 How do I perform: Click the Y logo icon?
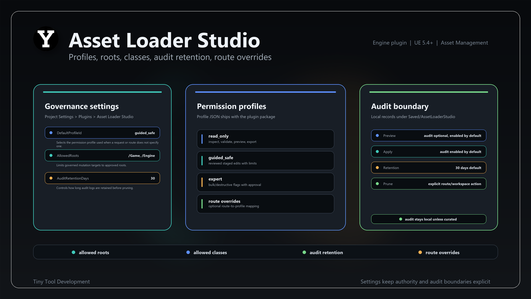point(46,39)
